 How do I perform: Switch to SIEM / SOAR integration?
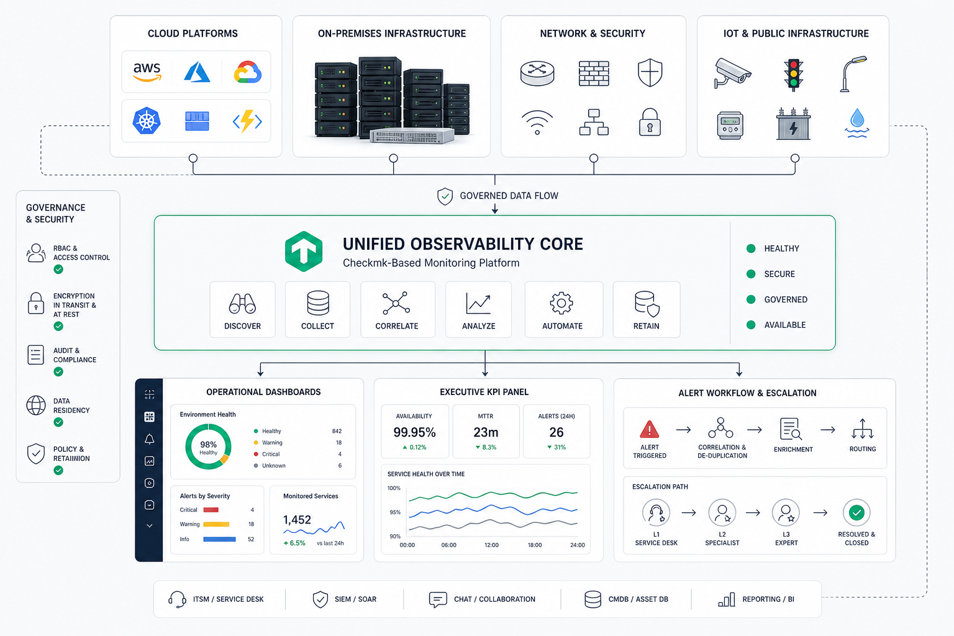(345, 599)
